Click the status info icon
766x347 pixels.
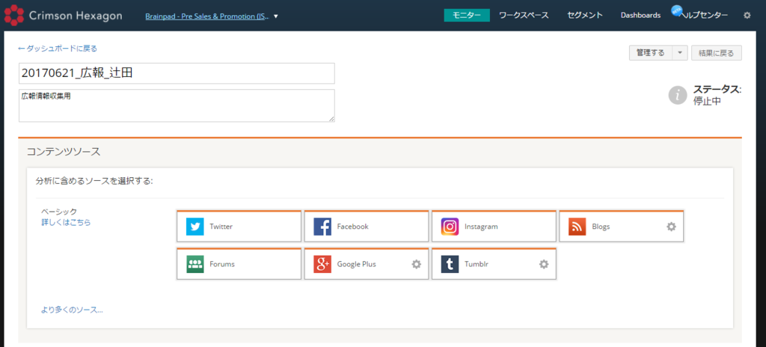(678, 95)
